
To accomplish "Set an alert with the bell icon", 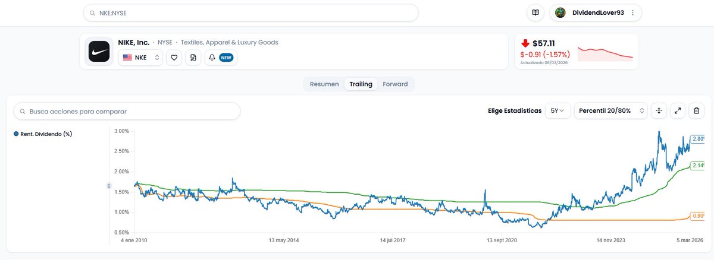I will (212, 58).
